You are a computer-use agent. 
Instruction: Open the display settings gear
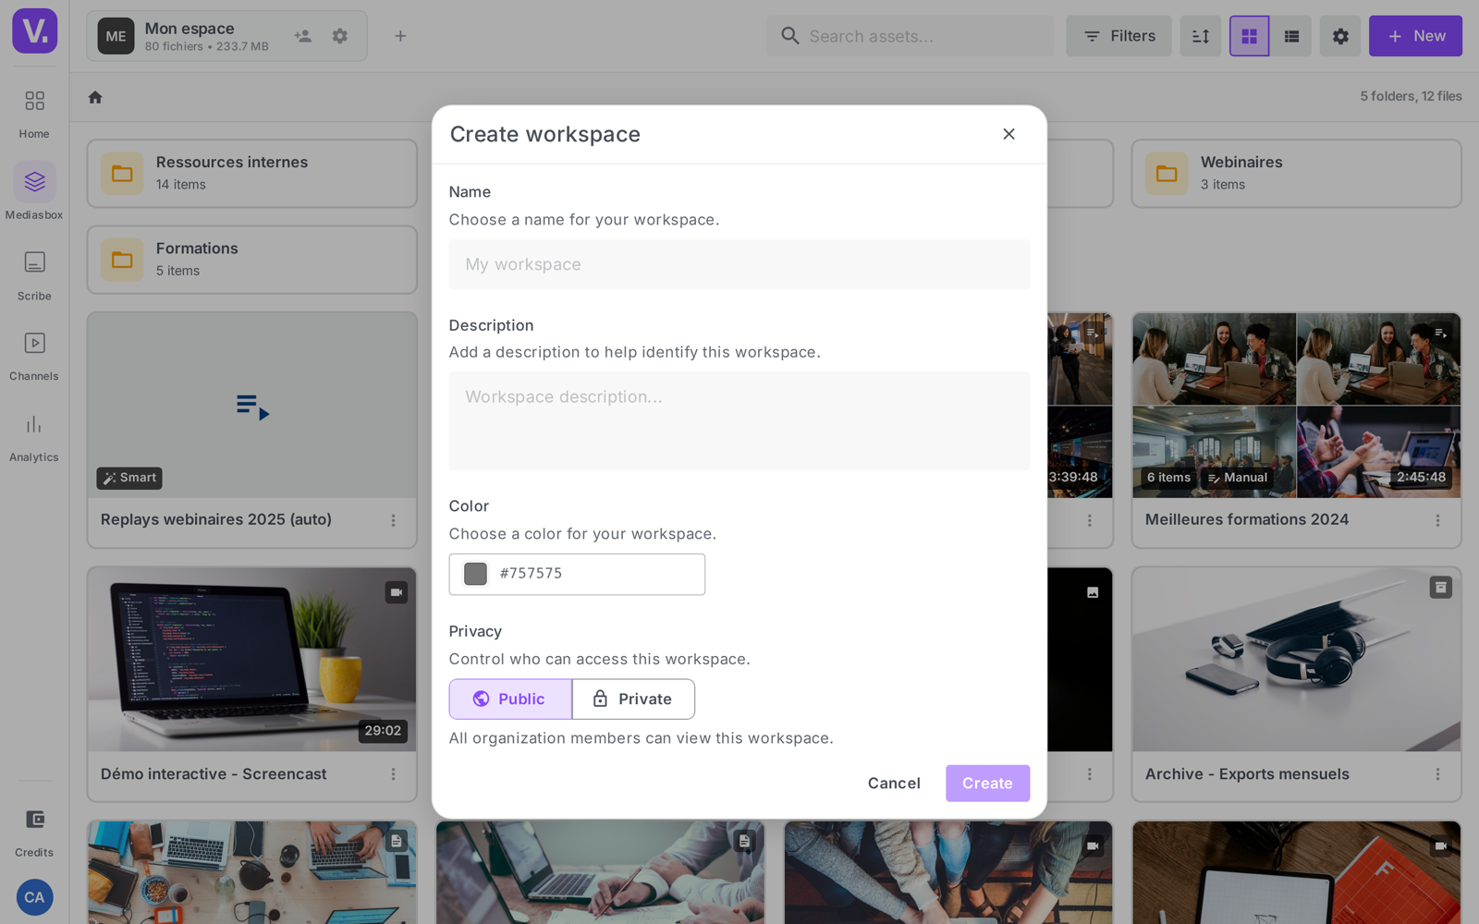[x=1340, y=36]
